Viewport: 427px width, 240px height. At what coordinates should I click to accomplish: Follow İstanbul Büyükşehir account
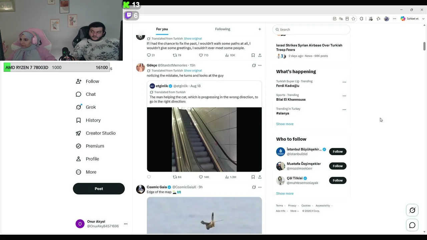click(338, 152)
